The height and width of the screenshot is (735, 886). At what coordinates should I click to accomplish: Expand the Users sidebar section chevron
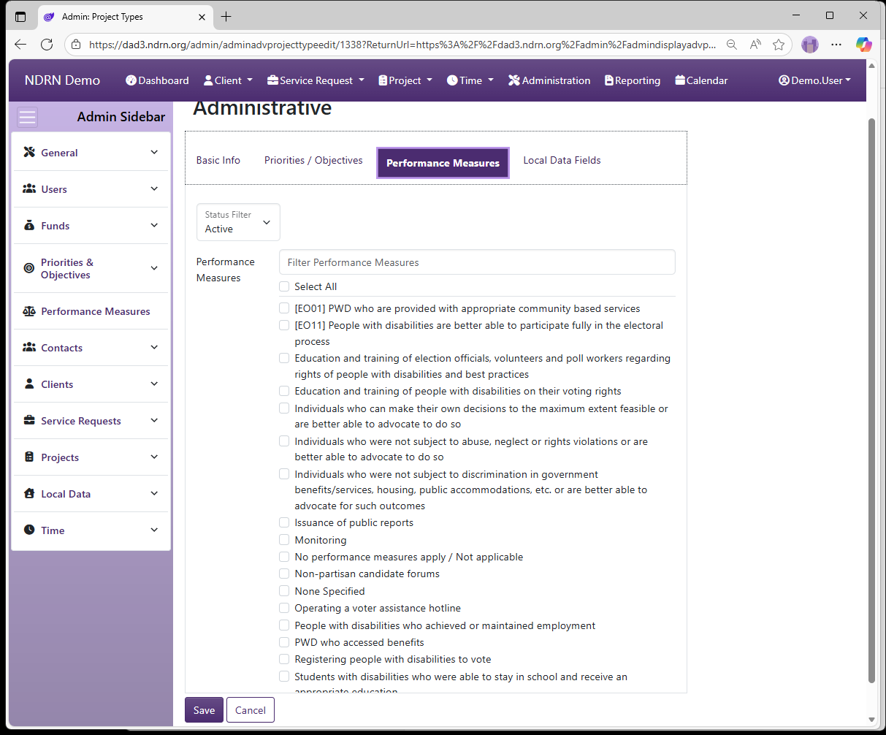pos(154,188)
